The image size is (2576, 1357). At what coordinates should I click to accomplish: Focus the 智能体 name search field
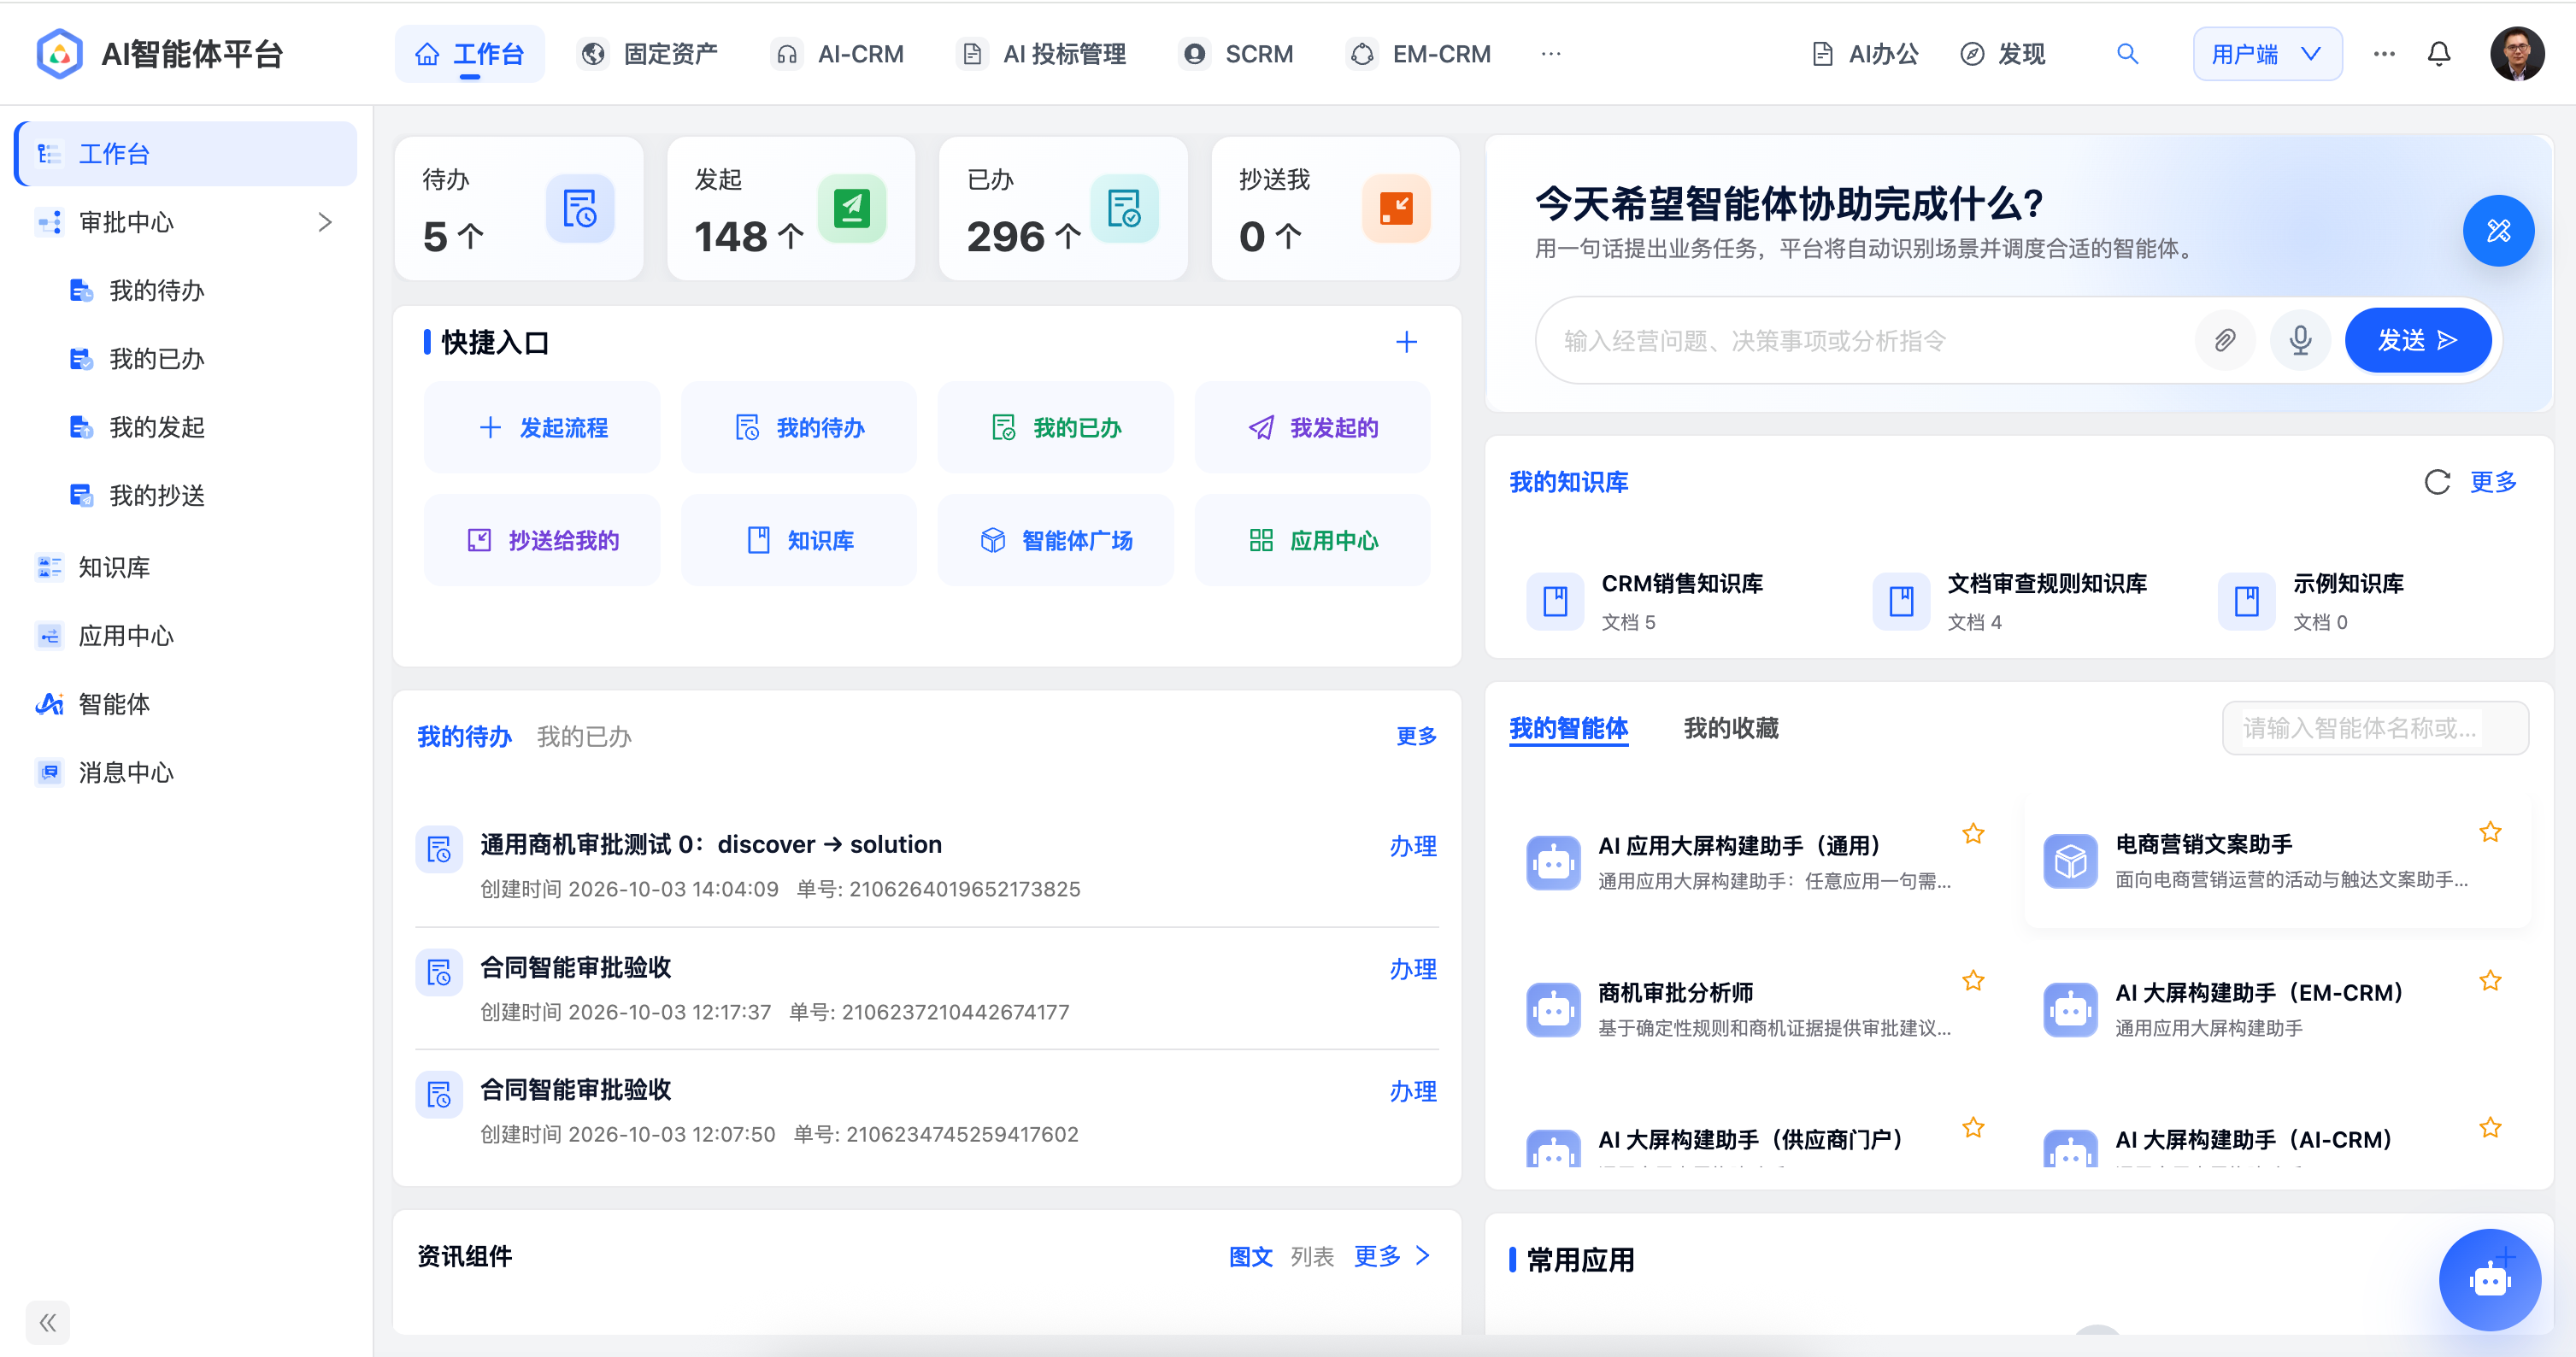2374,728
